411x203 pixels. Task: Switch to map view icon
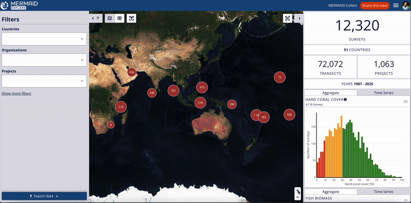(110, 18)
